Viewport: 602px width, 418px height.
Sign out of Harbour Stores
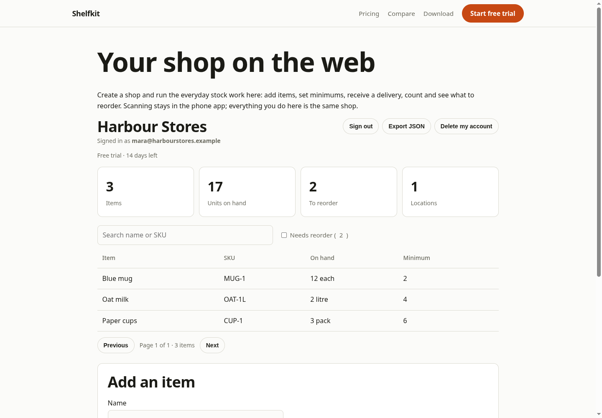point(361,126)
